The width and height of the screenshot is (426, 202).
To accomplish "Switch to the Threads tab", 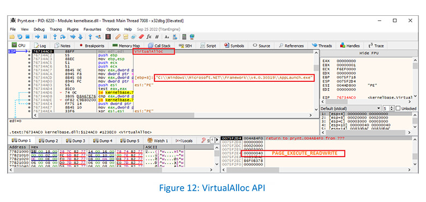I will 322,46.
